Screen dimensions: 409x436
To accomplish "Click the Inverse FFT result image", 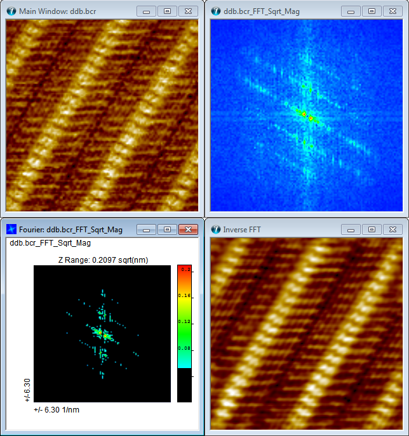I will point(307,334).
